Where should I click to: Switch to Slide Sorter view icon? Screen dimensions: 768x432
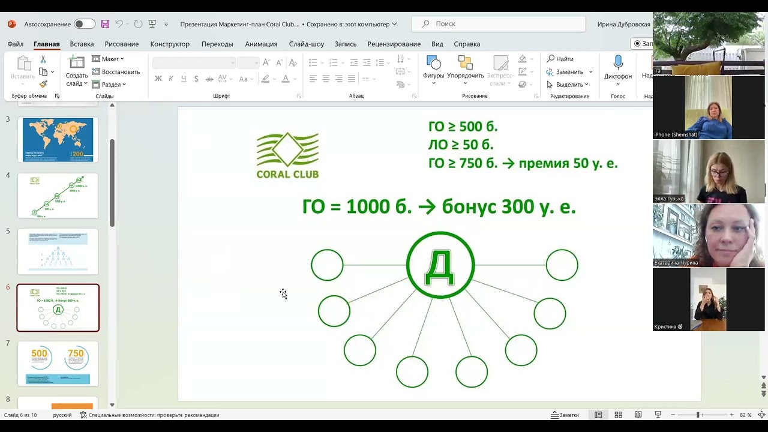point(618,415)
